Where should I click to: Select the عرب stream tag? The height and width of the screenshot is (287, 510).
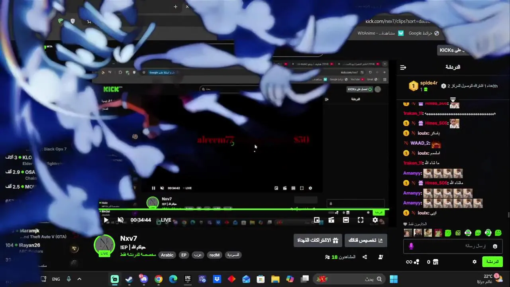click(198, 255)
